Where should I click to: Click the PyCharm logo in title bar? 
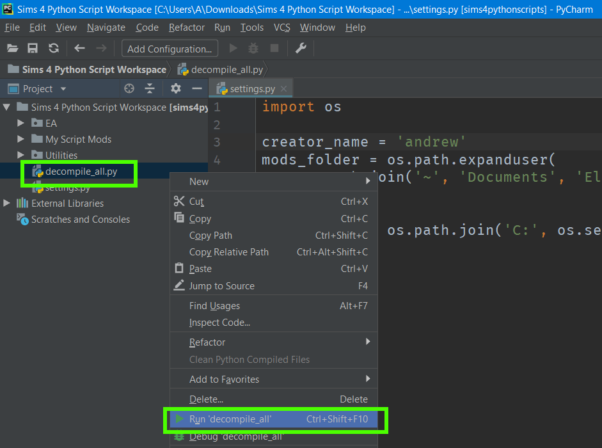[8, 8]
